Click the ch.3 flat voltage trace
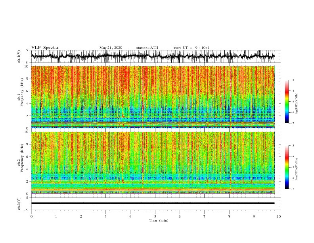Viewport: 314px width, 243px height. [x=153, y=203]
